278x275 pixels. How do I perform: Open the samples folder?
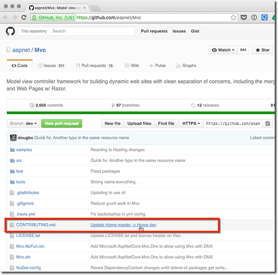tap(24, 150)
